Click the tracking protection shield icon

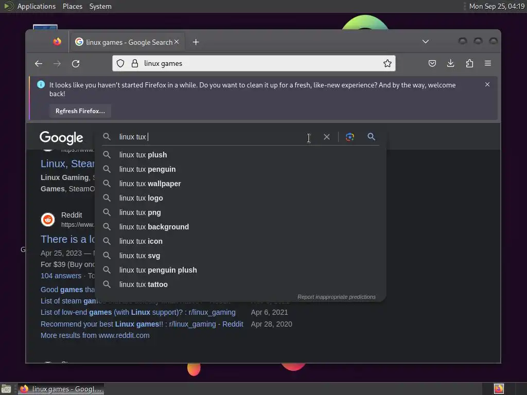click(120, 63)
